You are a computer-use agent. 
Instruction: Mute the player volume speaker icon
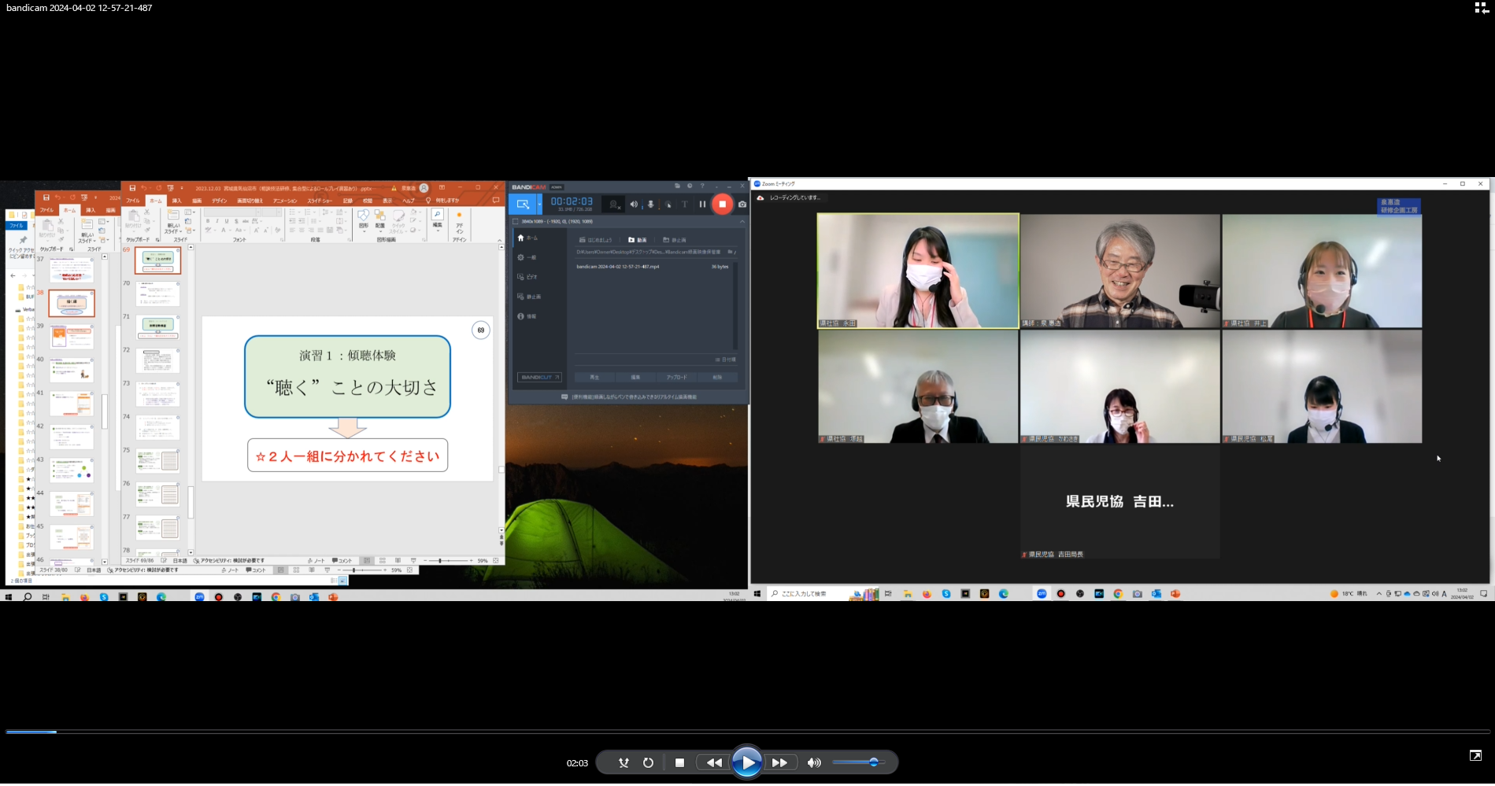[x=814, y=762]
